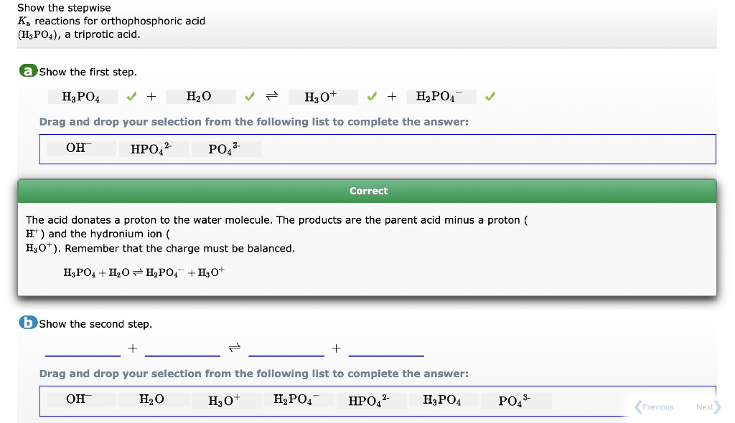Select the H2O tile in part b list

[x=154, y=400]
